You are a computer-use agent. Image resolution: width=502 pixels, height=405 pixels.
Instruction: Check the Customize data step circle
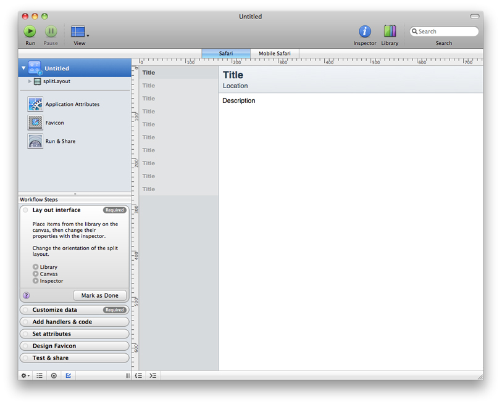point(26,310)
